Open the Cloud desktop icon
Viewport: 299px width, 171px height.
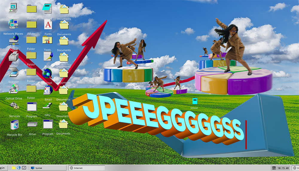[x=14, y=40]
